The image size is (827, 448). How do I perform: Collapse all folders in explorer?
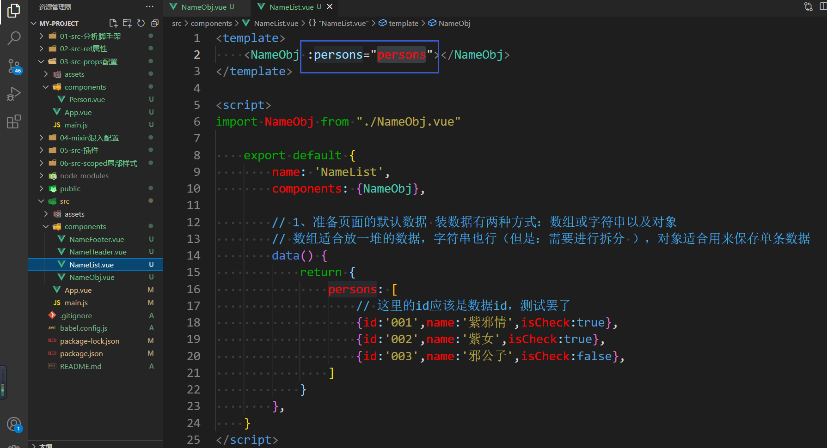155,23
